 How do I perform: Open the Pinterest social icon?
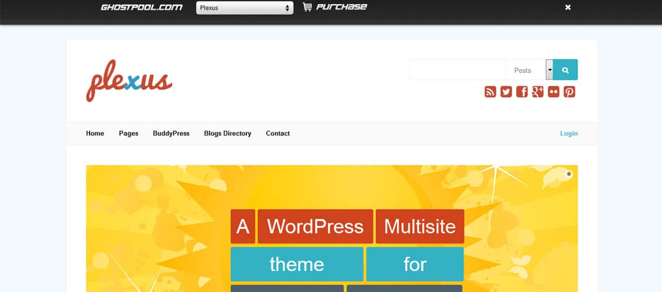click(x=569, y=92)
